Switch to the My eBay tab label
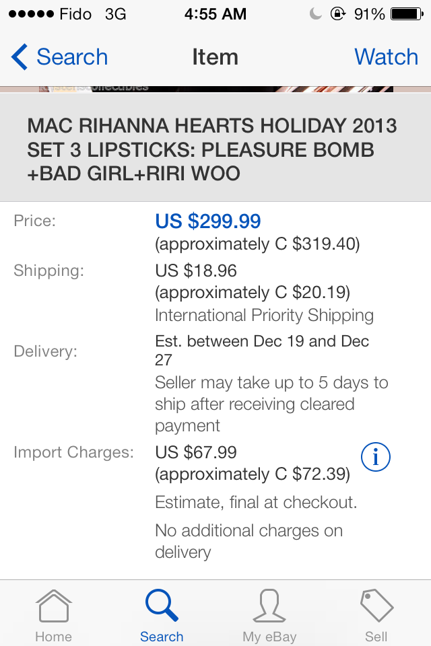 (x=269, y=637)
